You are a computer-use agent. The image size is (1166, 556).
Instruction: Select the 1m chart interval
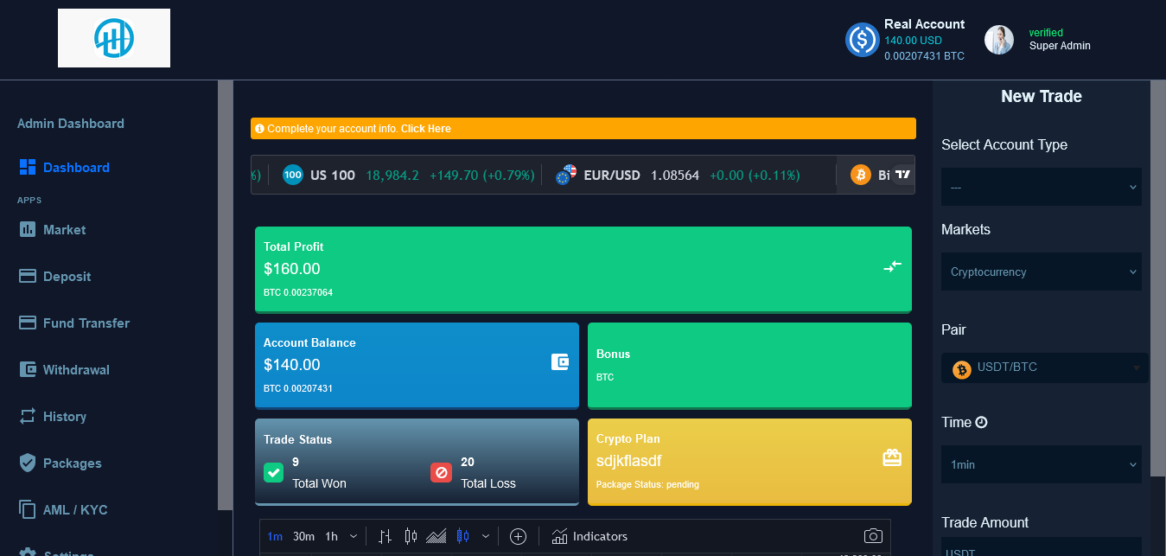[275, 536]
